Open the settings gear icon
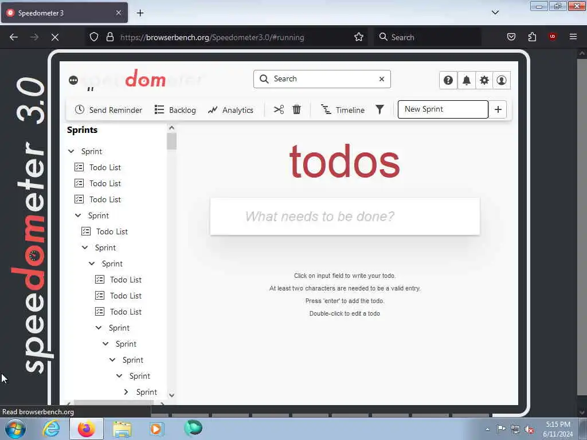The image size is (587, 440). (484, 80)
